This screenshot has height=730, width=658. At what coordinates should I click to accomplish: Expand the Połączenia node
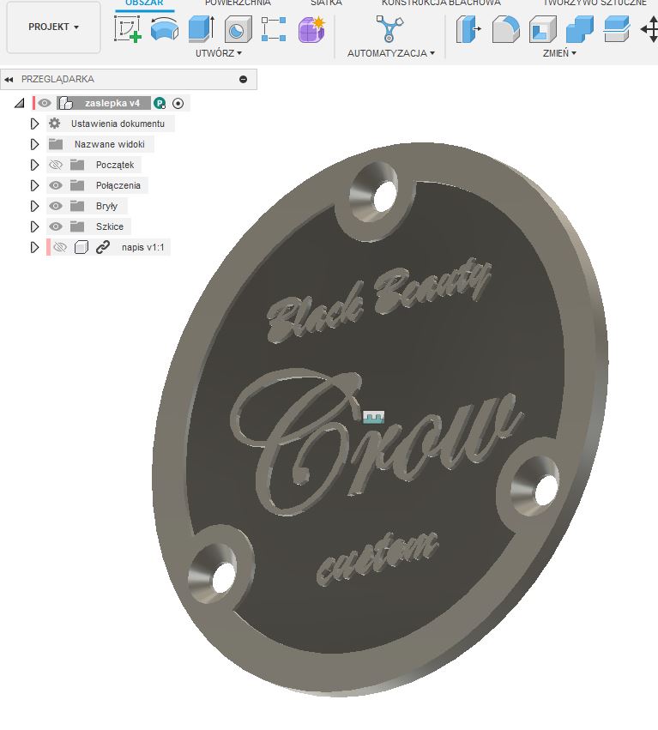click(x=34, y=185)
